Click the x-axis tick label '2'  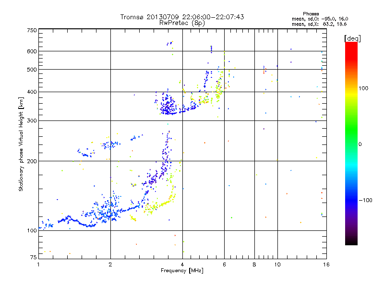coord(110,264)
